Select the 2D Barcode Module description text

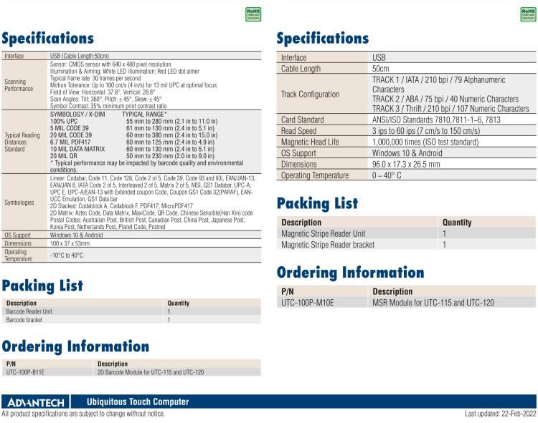tap(151, 372)
